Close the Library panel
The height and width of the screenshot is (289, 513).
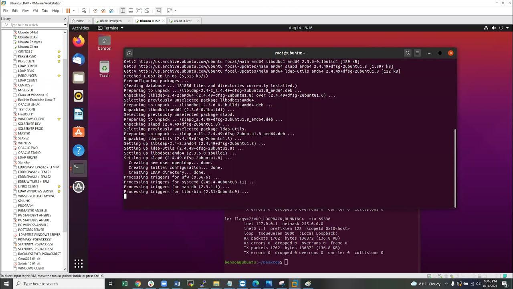coord(65,18)
